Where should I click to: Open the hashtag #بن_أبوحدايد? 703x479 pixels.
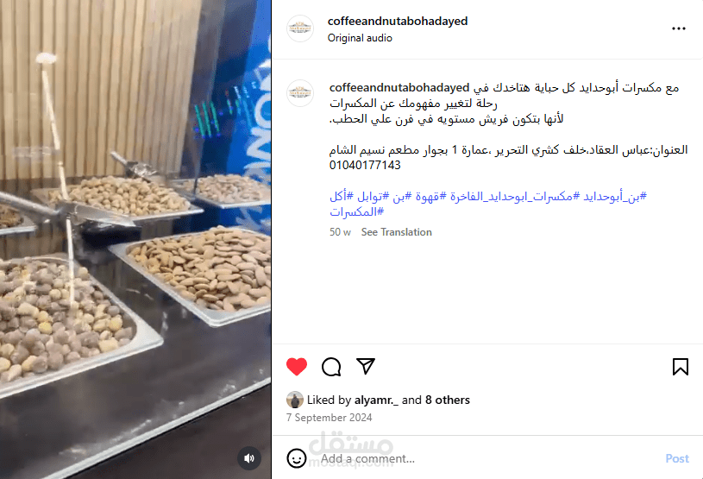pos(615,197)
